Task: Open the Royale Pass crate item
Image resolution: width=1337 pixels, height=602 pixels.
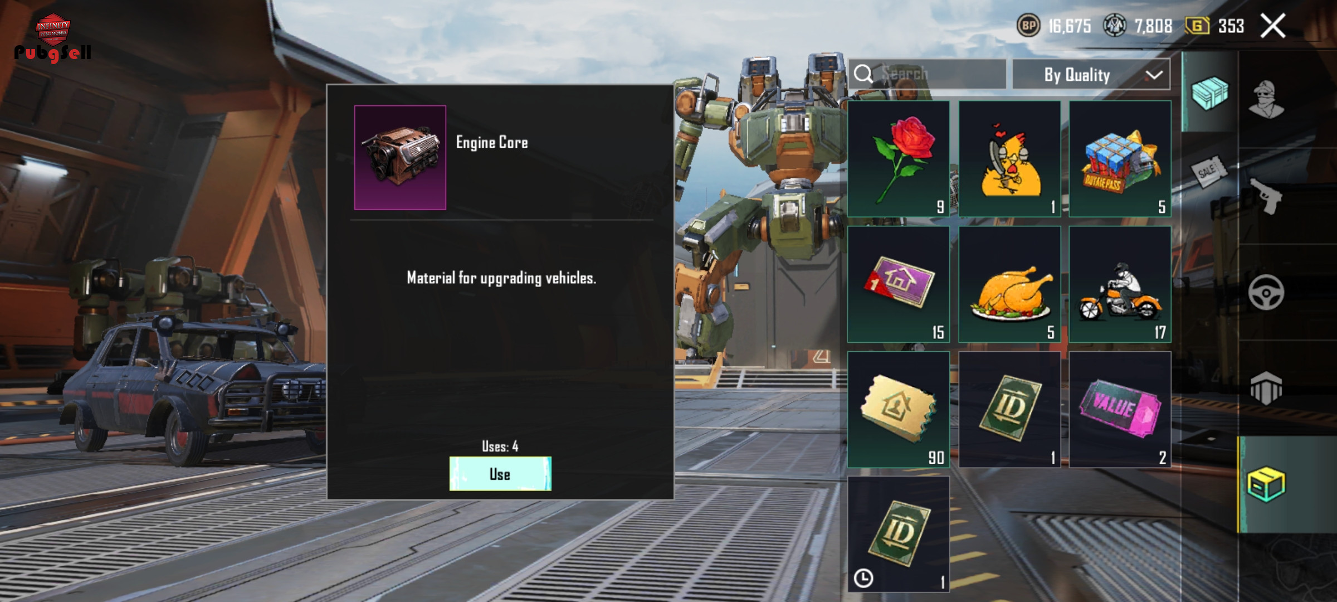Action: click(x=1120, y=159)
